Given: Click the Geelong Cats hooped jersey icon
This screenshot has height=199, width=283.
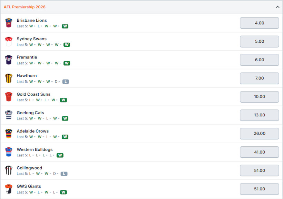Looking at the screenshot, I should coord(9,115).
